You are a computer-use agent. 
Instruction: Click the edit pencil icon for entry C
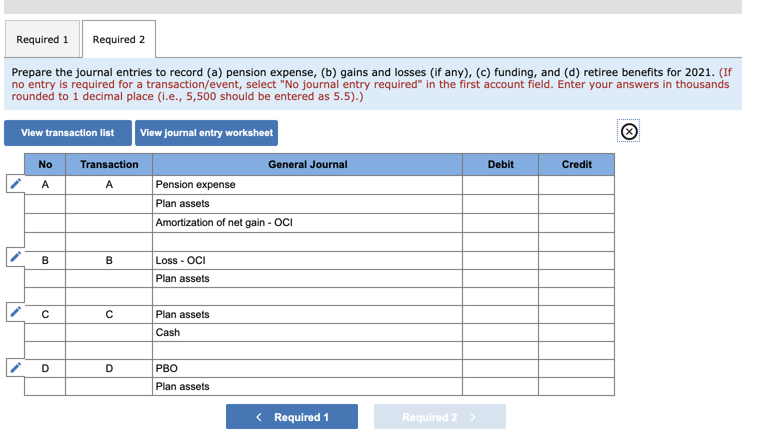[x=15, y=311]
